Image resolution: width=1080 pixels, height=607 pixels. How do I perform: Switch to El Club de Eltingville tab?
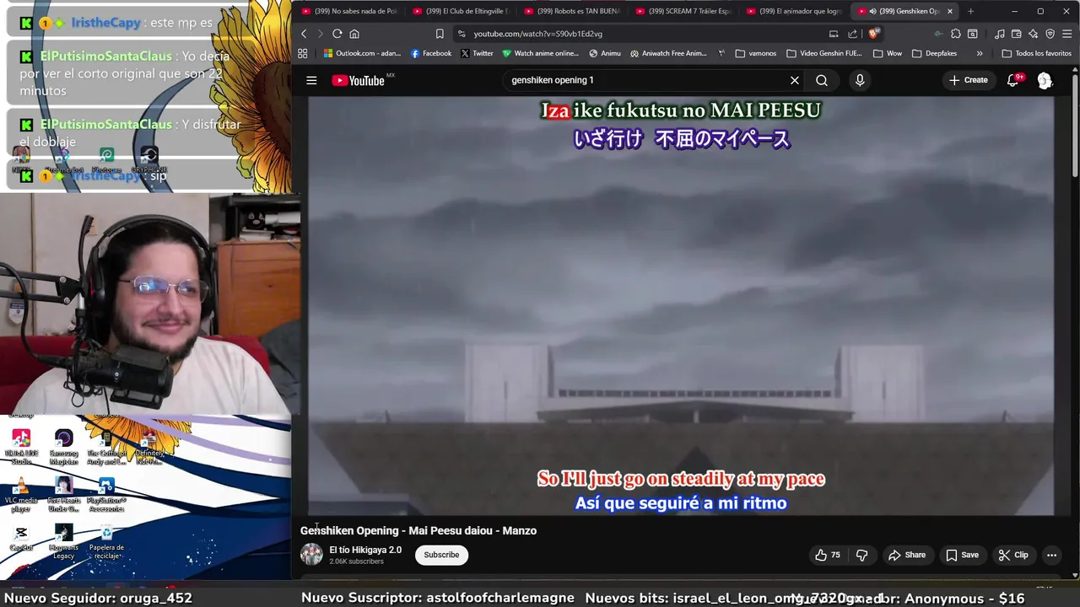click(x=461, y=11)
